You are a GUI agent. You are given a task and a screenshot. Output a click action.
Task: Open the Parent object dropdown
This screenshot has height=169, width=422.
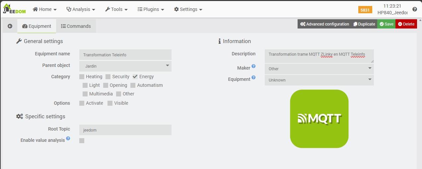[125, 66]
